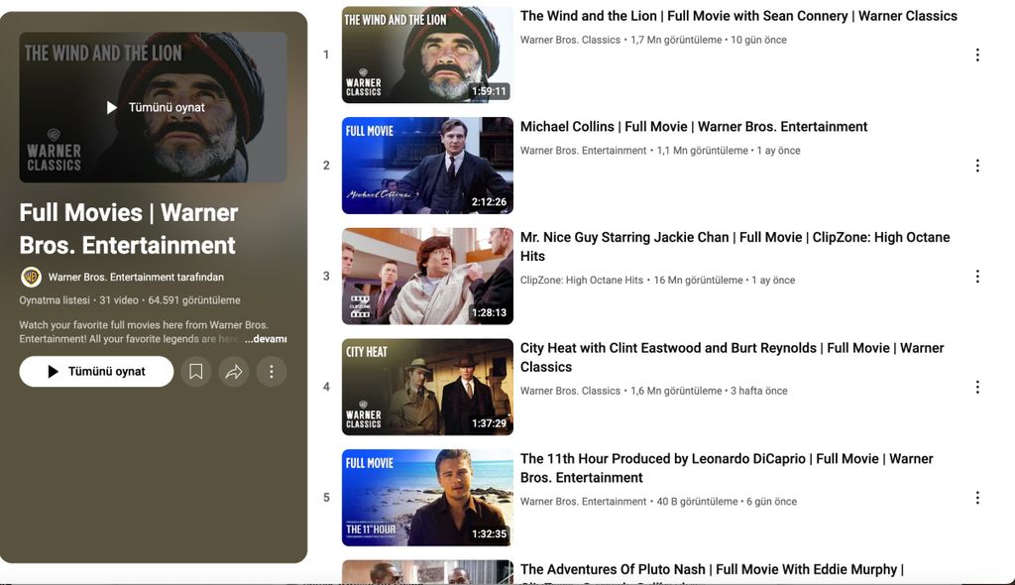Select The 11th Hour thumbnail
Viewport: 1015px width, 585px height.
point(427,497)
